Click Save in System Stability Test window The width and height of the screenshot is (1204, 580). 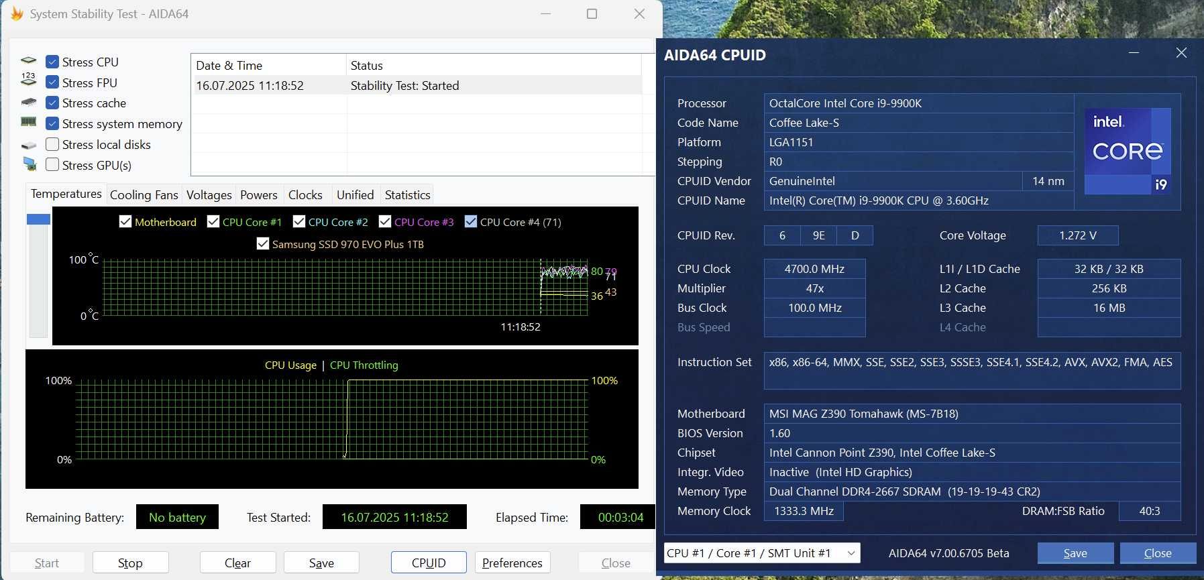(x=321, y=563)
